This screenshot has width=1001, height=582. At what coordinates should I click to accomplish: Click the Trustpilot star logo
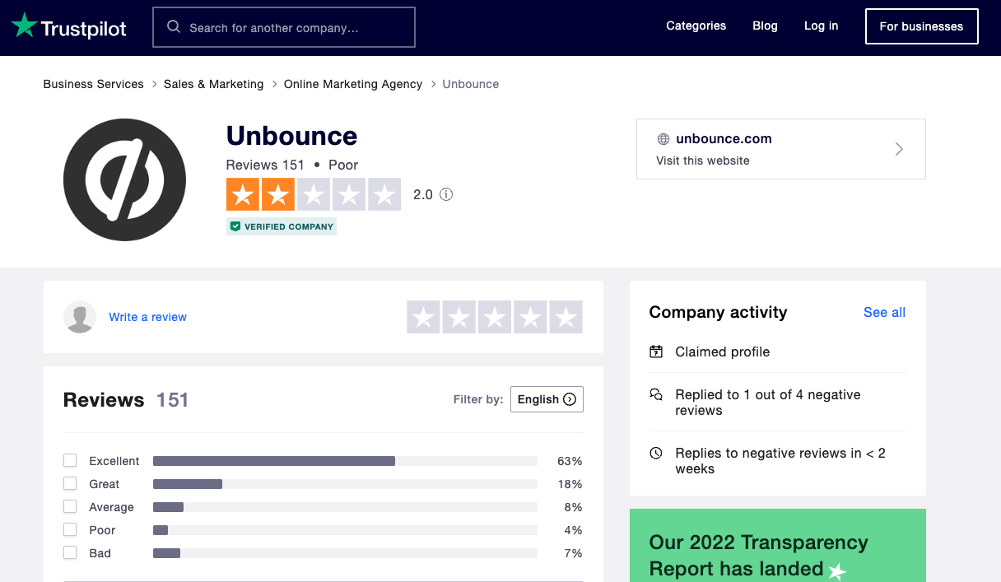(25, 26)
